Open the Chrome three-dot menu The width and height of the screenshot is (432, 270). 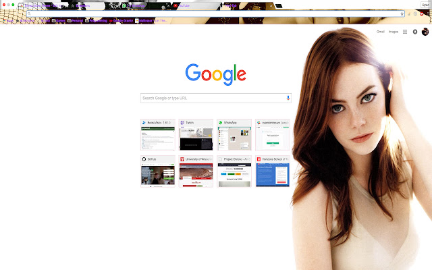[x=428, y=13]
